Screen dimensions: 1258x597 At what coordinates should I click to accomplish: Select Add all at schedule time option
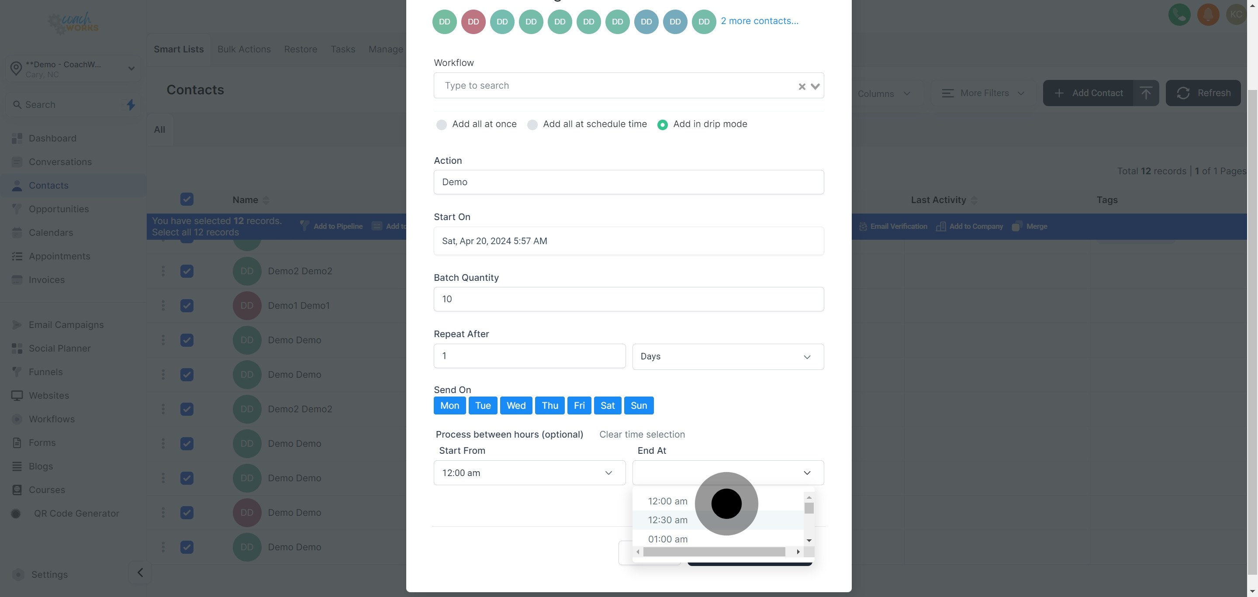532,124
